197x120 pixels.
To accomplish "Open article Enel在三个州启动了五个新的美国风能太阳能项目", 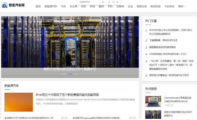I will [67, 95].
